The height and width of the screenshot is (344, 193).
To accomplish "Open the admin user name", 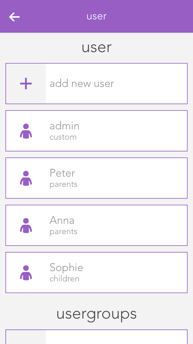I will (x=65, y=126).
